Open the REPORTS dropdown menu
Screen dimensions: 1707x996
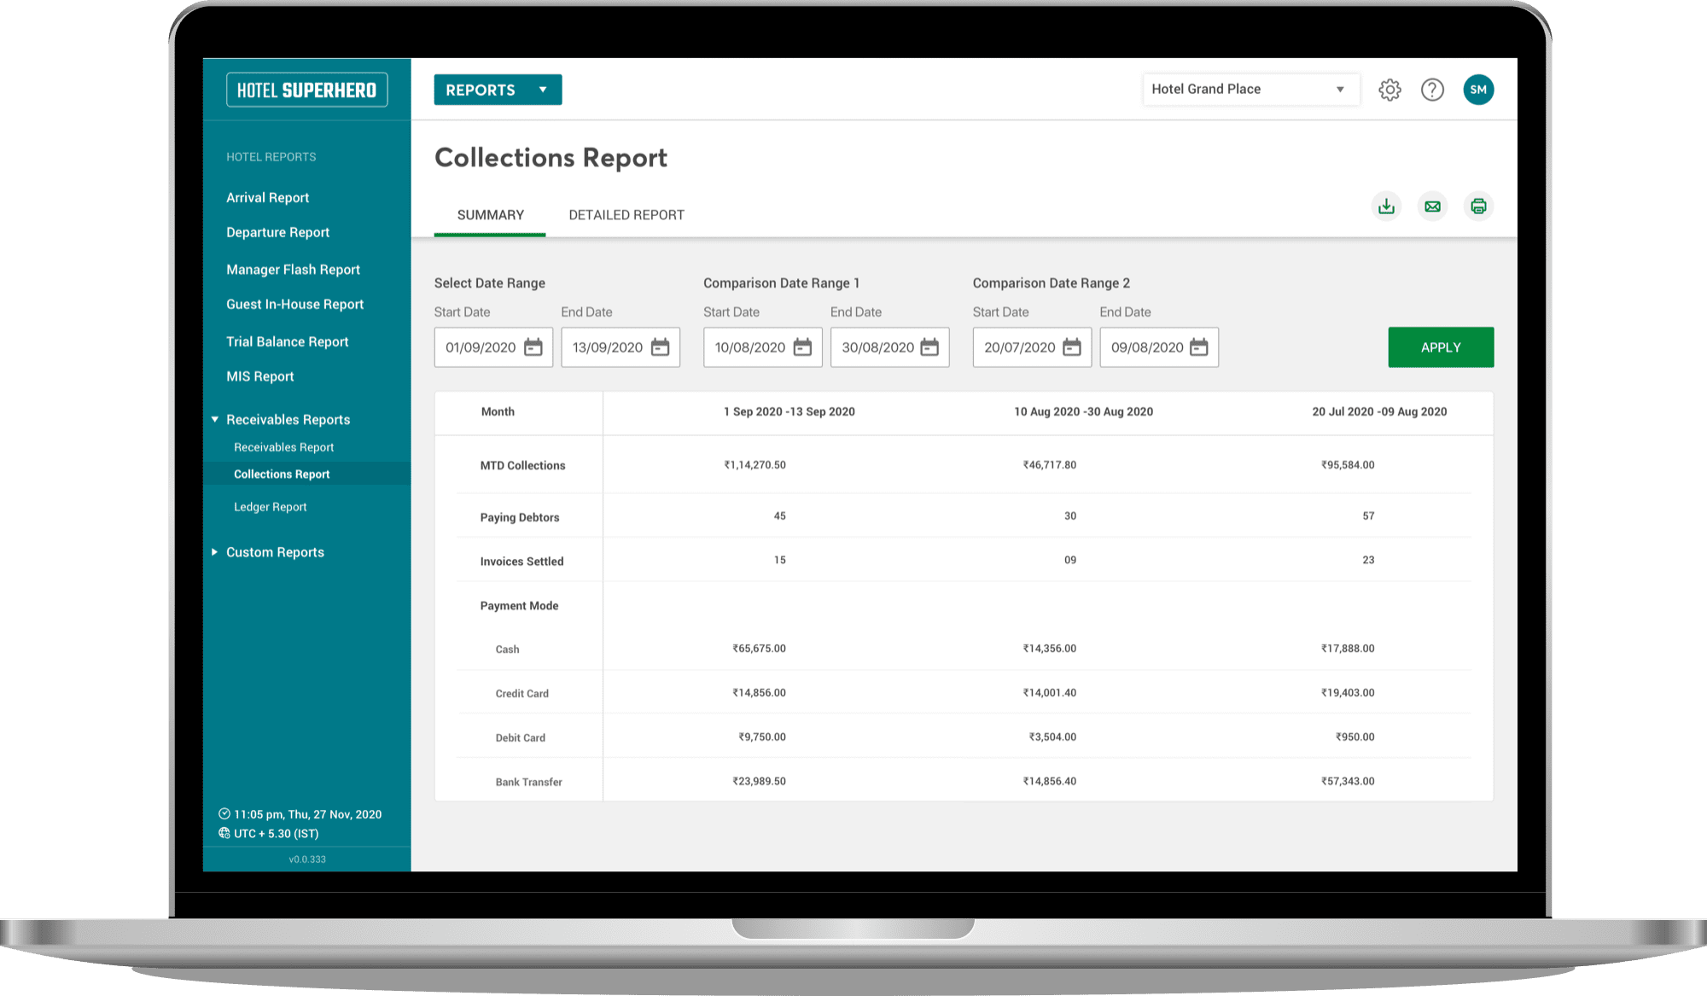(x=498, y=90)
